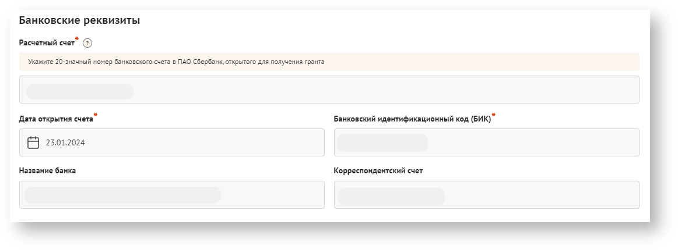Click the red asterisk next to Расчетный счет
Image resolution: width=678 pixels, height=250 pixels.
coord(77,39)
